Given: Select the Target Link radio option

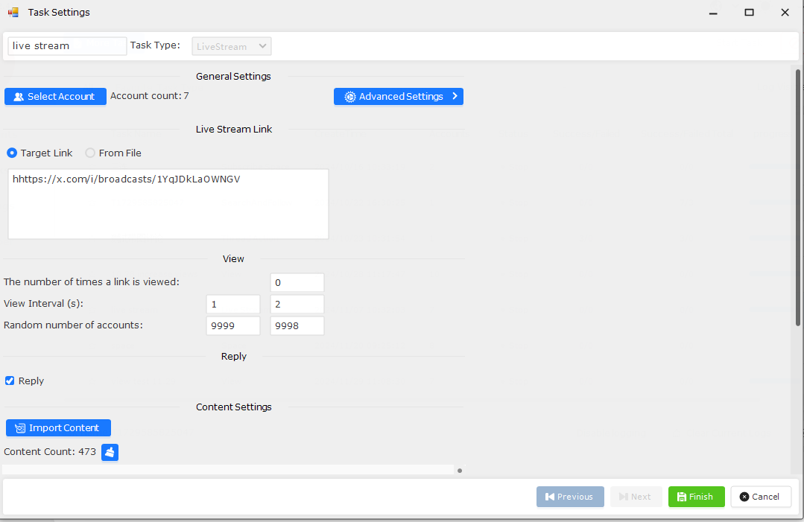Looking at the screenshot, I should tap(12, 153).
